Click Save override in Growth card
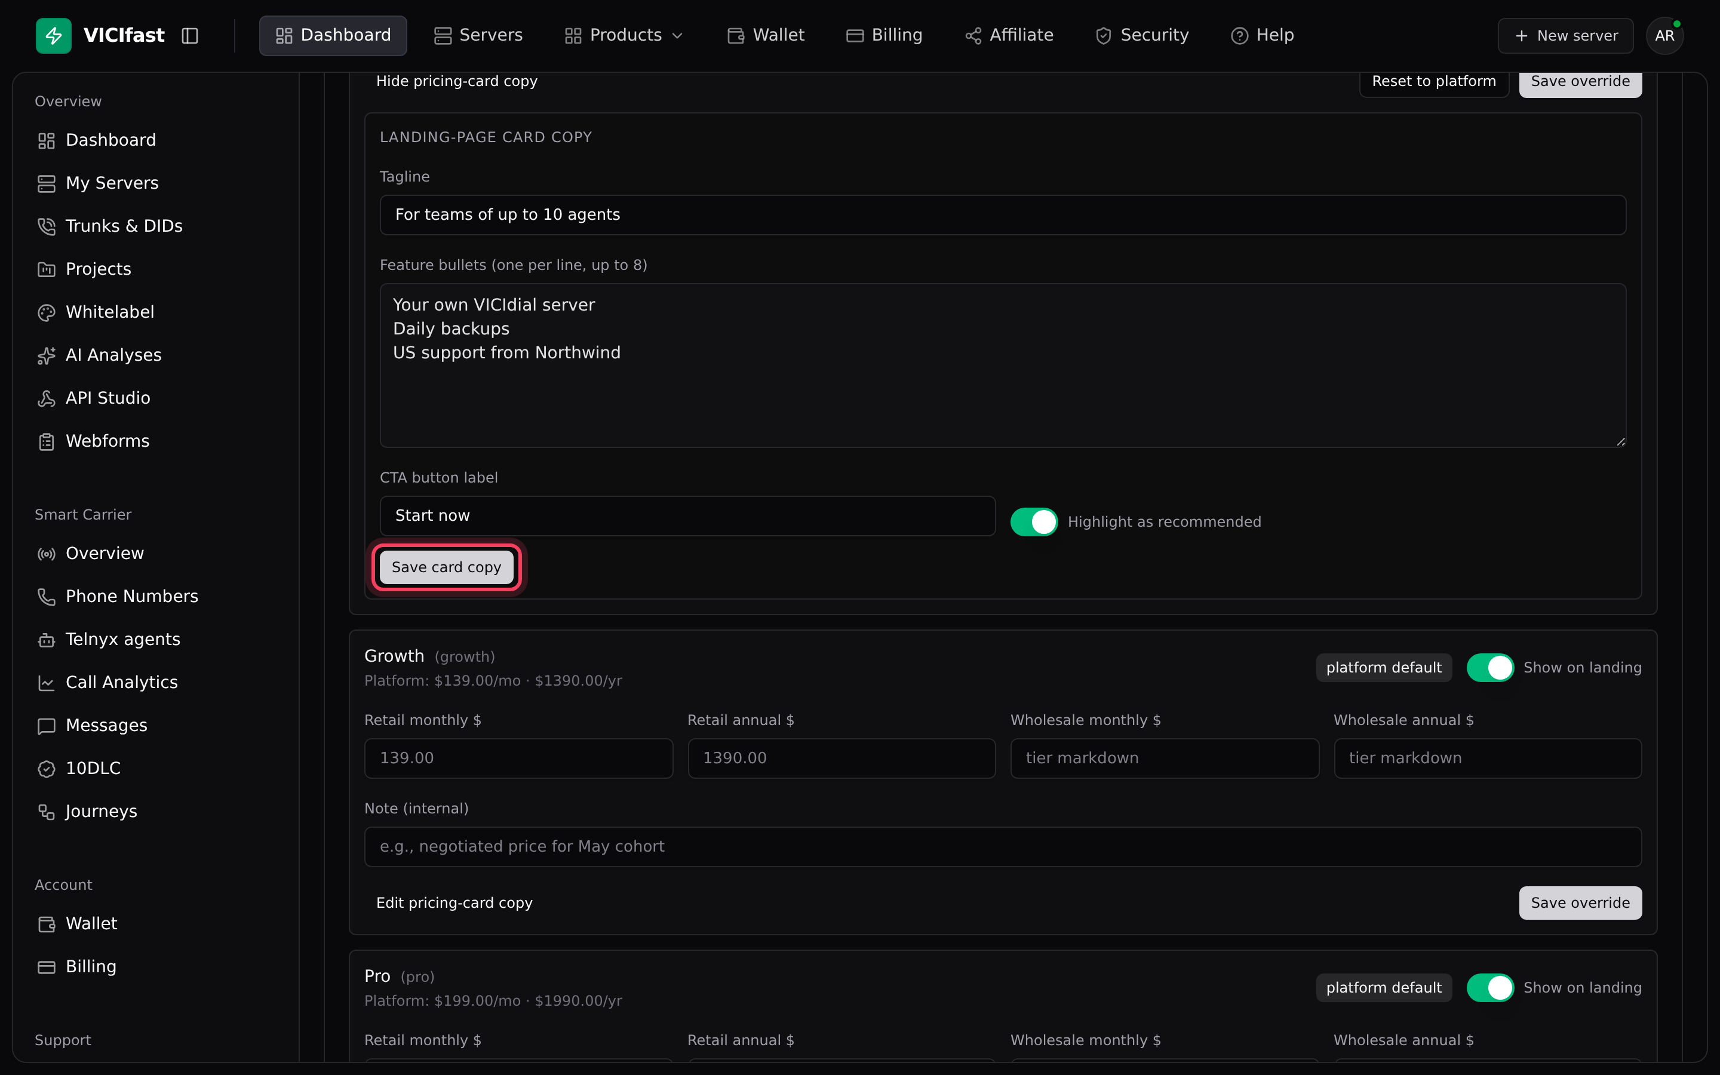Screen dimensions: 1720x1075 click(x=1580, y=902)
